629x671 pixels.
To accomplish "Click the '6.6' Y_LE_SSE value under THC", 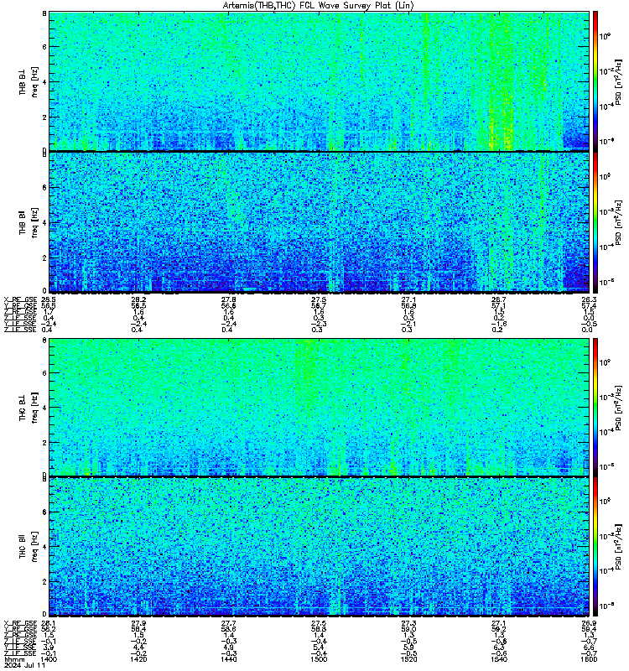I will [x=589, y=648].
